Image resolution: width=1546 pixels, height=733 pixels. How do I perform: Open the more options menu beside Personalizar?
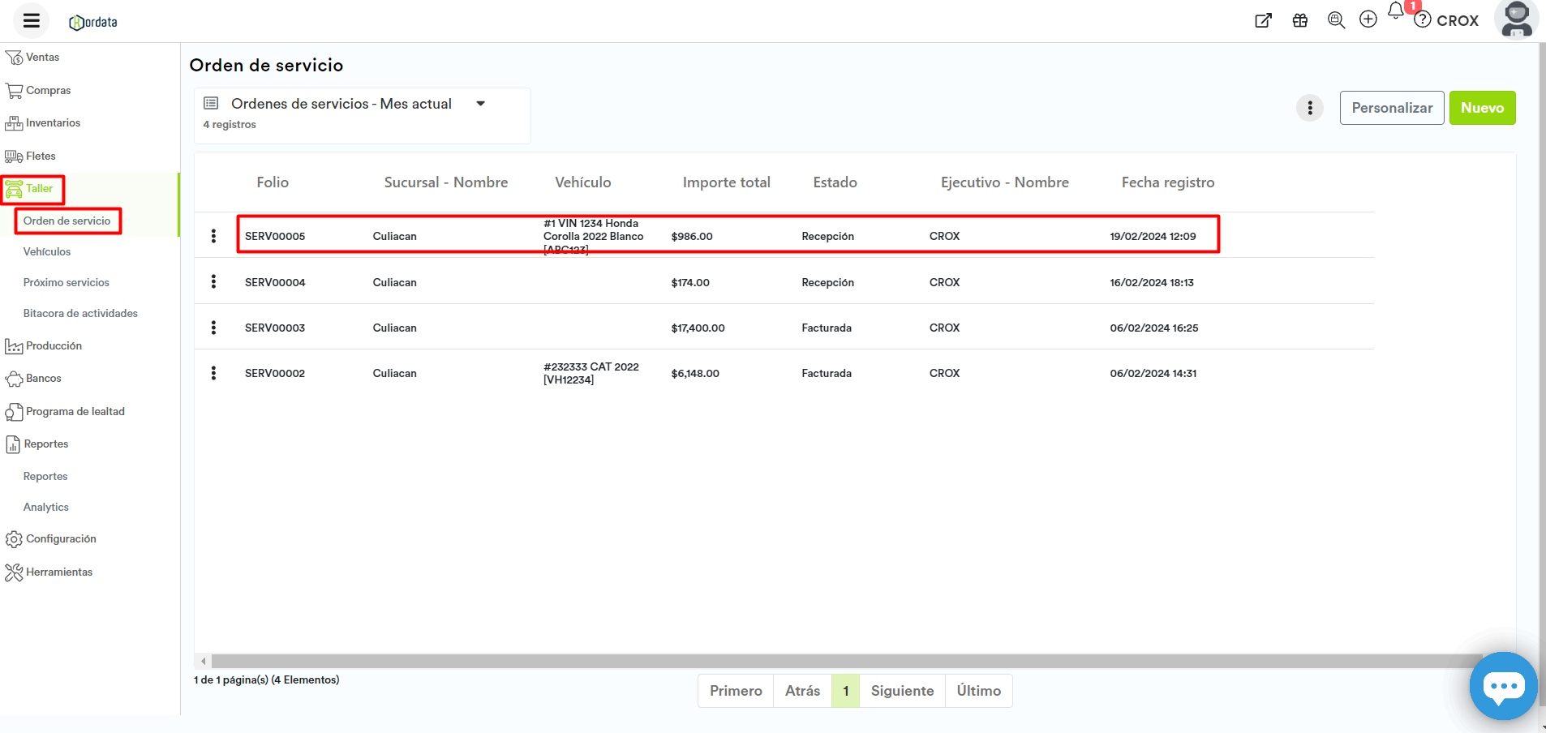tap(1309, 108)
